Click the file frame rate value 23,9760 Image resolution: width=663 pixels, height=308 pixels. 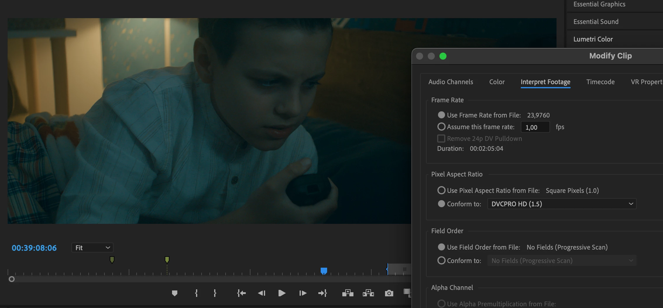point(538,115)
